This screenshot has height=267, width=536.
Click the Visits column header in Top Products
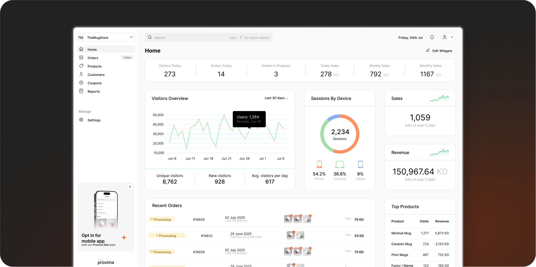424,221
